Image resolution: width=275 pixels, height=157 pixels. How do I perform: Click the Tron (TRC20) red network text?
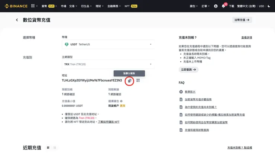[x=87, y=118]
